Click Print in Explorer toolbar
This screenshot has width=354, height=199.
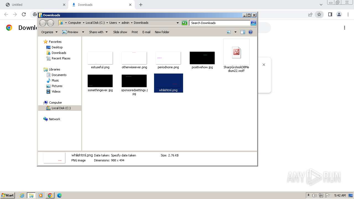tap(135, 32)
